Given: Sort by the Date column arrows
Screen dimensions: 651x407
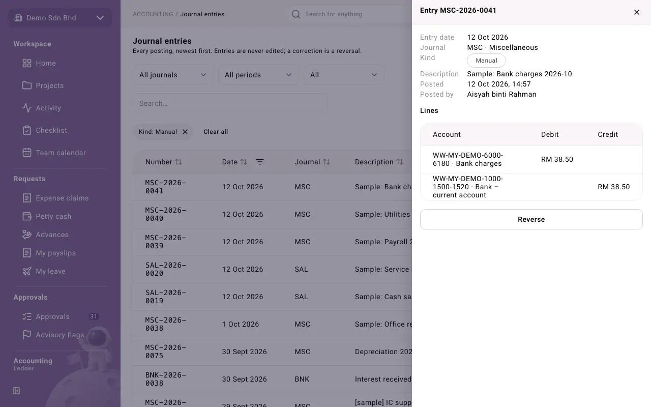Looking at the screenshot, I should pyautogui.click(x=244, y=162).
